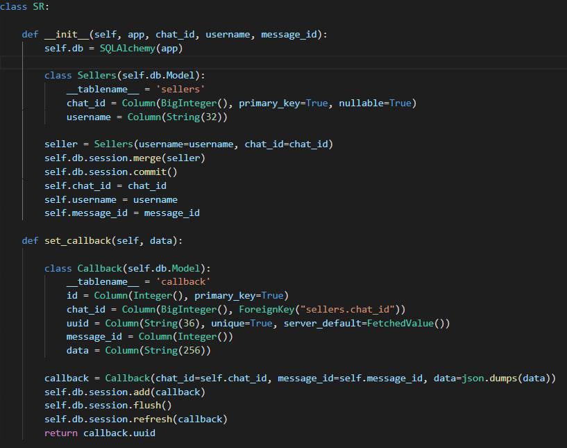Click the 'id = Column(Integer(), primary_key=True)' line

tap(178, 295)
